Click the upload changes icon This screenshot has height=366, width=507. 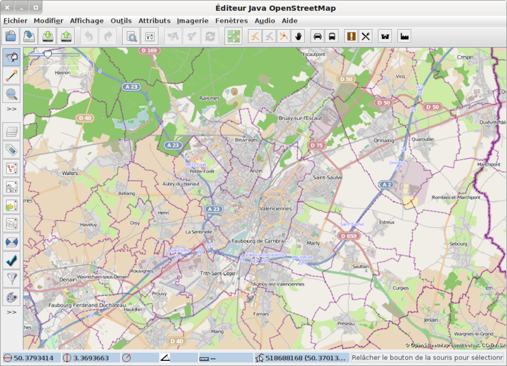coord(66,36)
